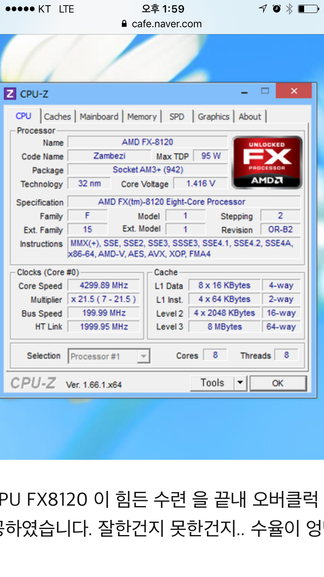This screenshot has width=324, height=577.
Task: Click the Ext. Family value 15
Action: 88,230
